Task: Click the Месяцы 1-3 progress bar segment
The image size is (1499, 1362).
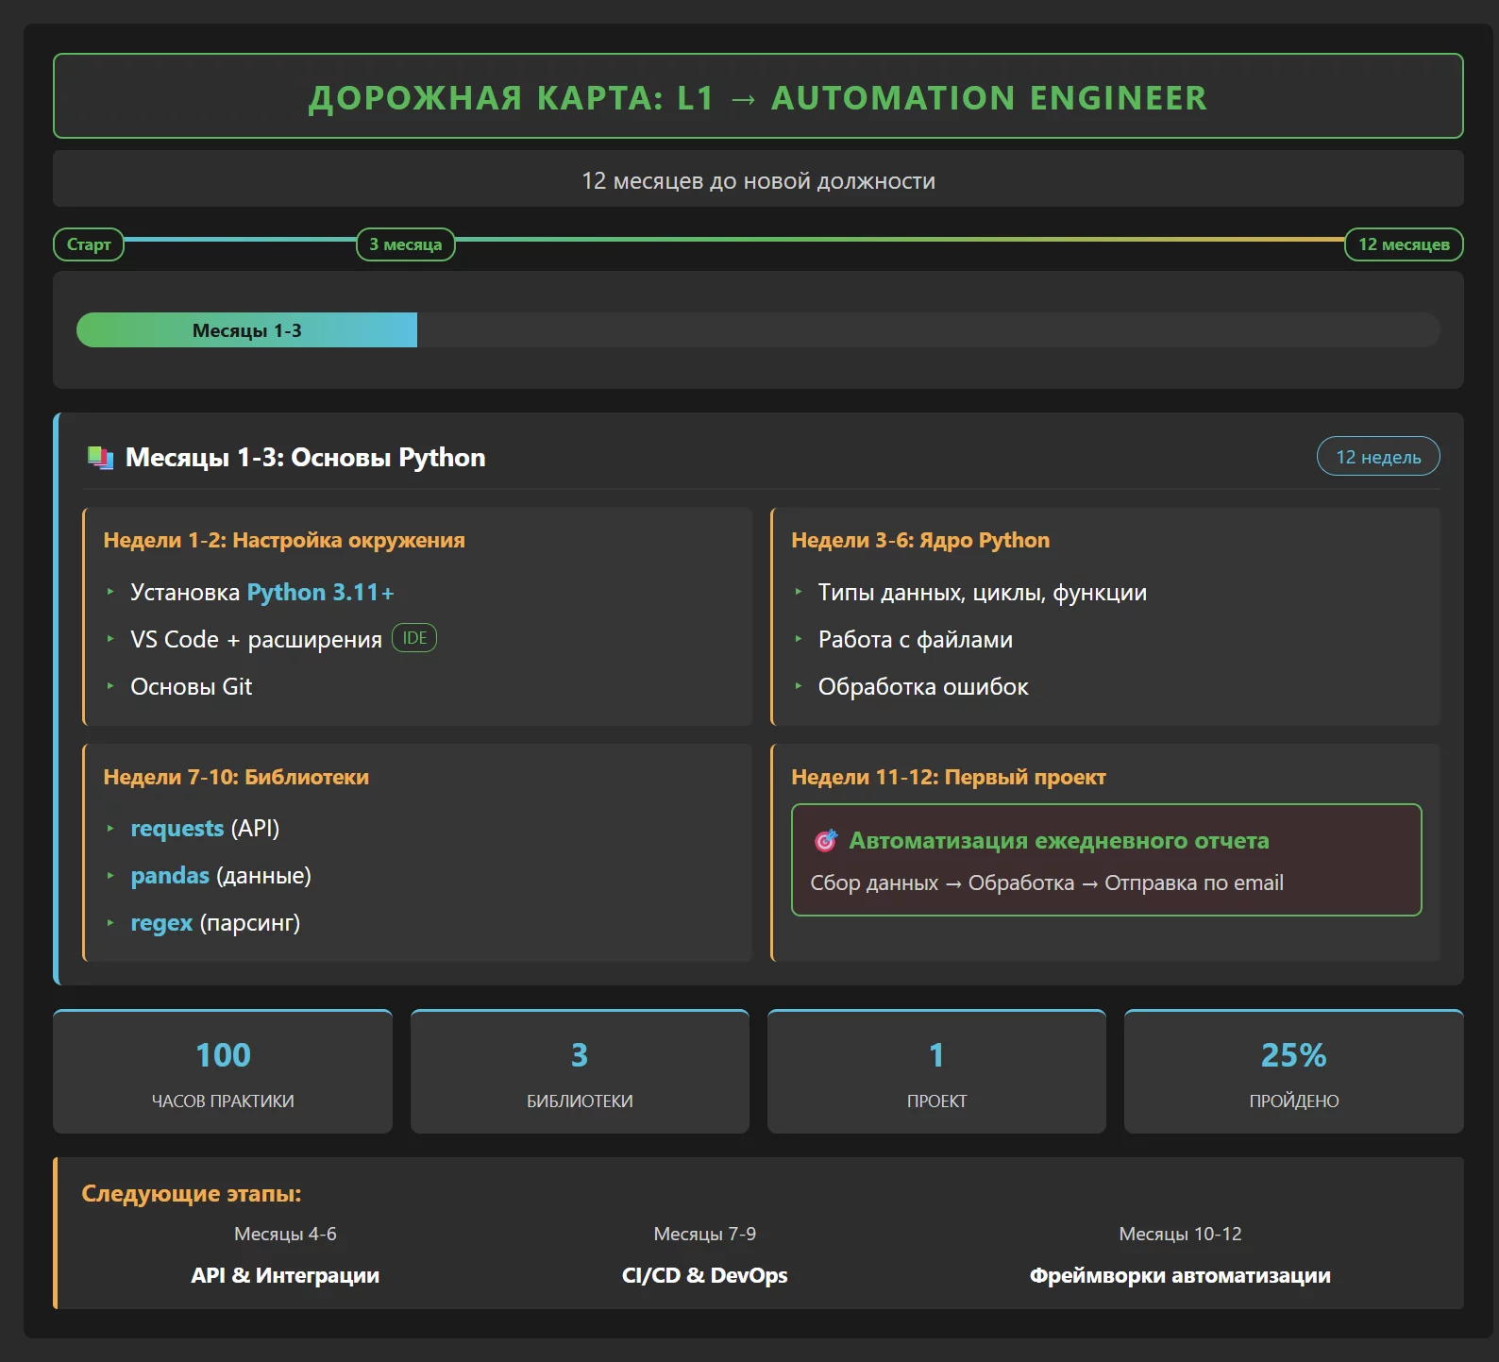Action: [x=246, y=330]
